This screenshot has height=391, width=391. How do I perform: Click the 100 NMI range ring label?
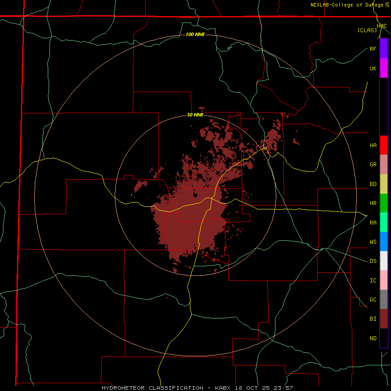coord(195,34)
